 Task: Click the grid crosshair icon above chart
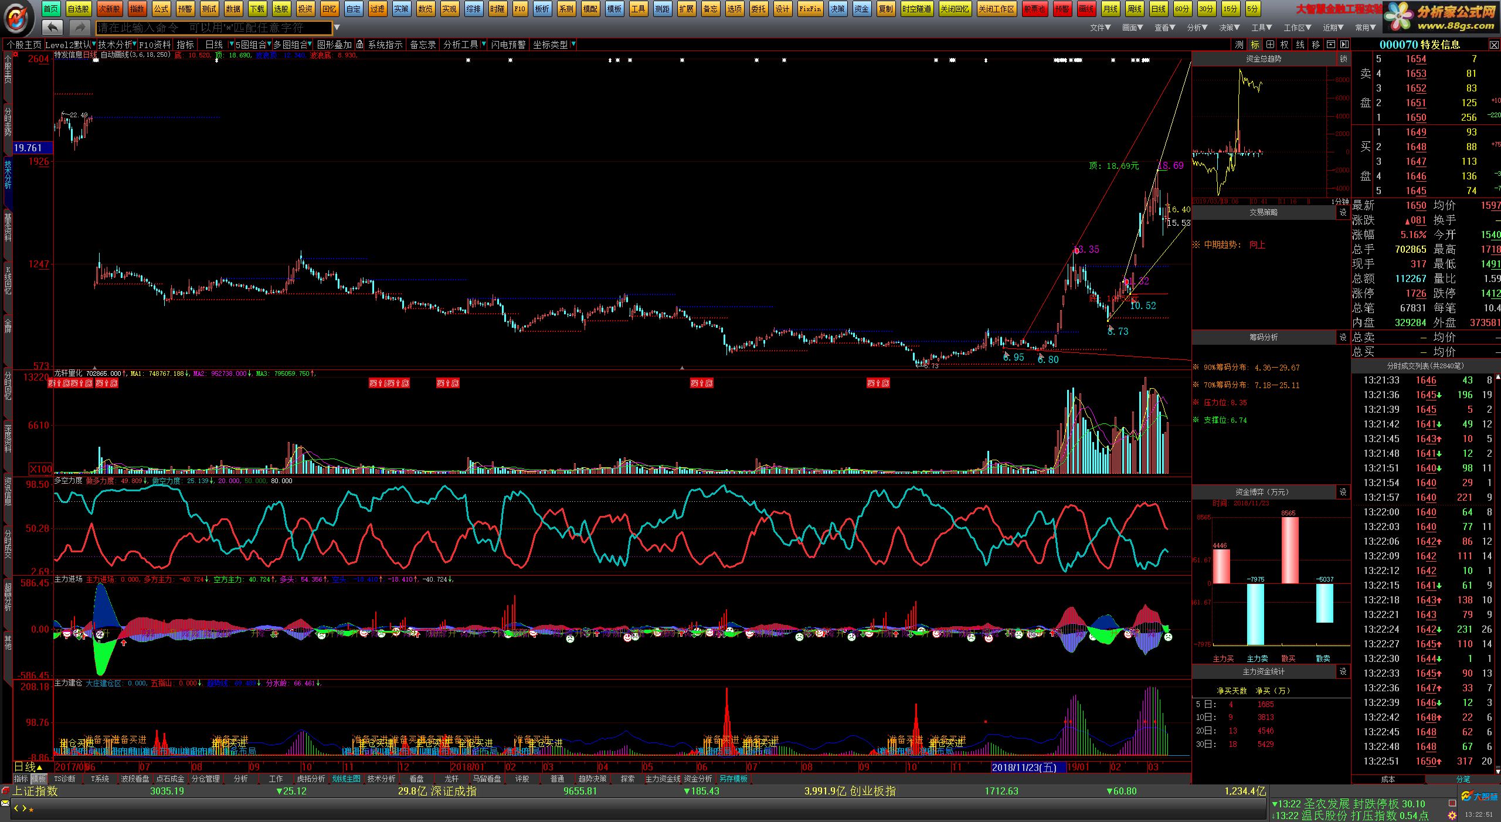click(x=1269, y=45)
